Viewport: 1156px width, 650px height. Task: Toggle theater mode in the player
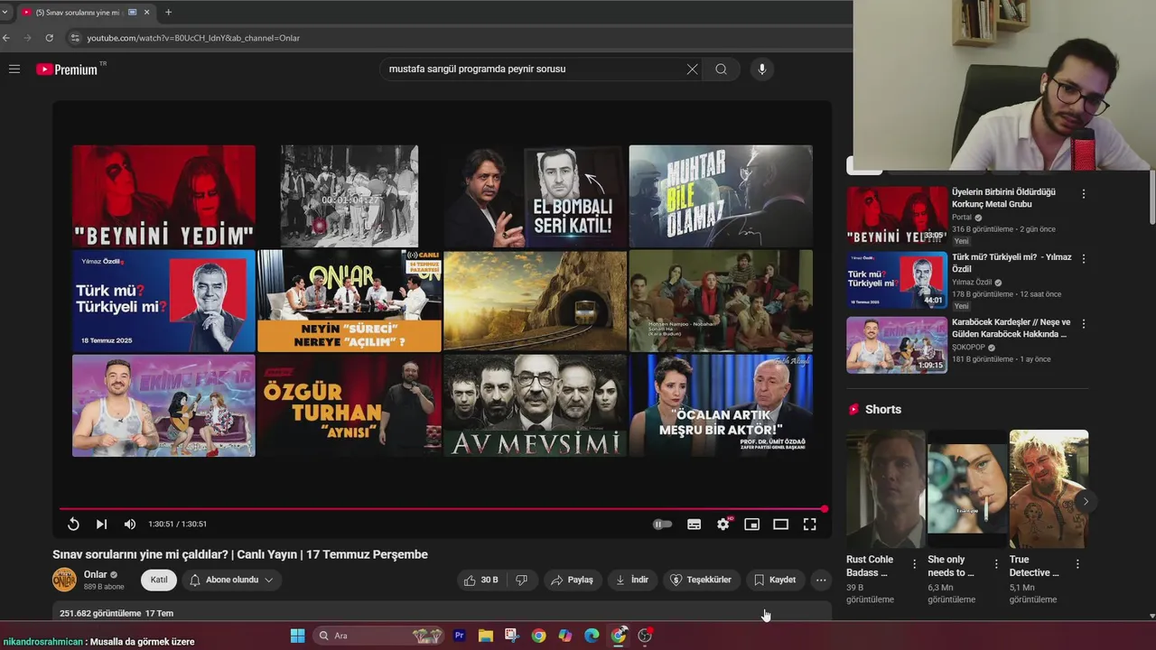780,525
